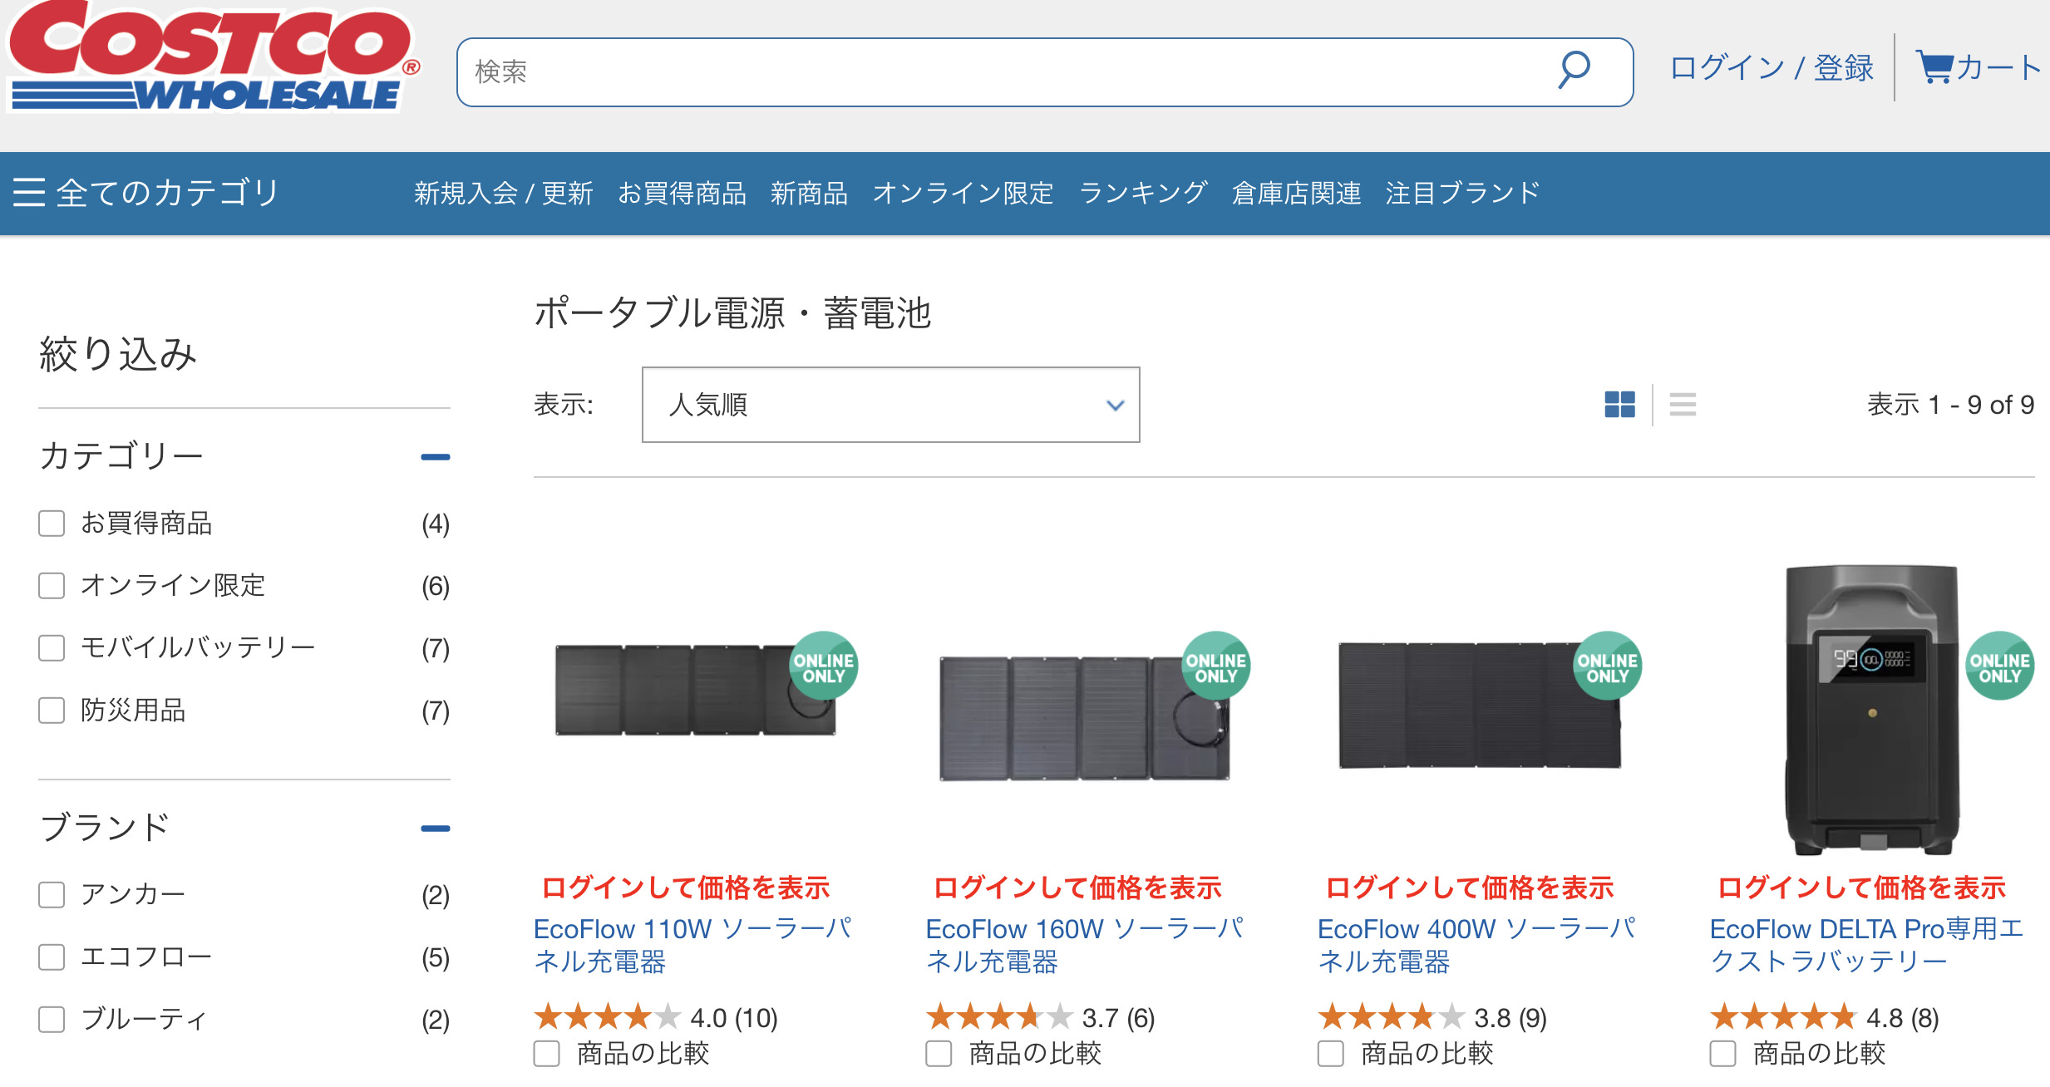The image size is (2050, 1087).
Task: Click ログインして価格を表示 under DELTA Pro
Action: pos(1861,888)
